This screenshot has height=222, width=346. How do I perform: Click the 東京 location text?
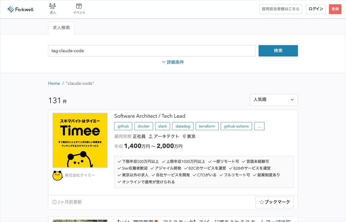tap(191, 136)
